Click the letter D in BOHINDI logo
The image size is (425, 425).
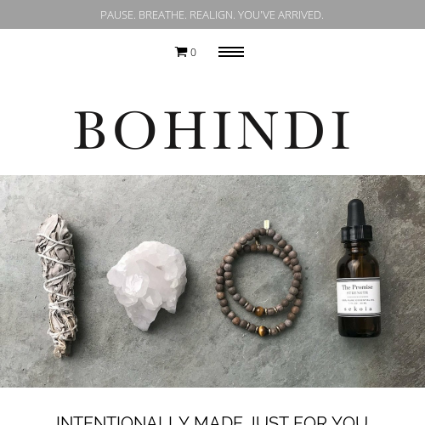click(x=304, y=130)
